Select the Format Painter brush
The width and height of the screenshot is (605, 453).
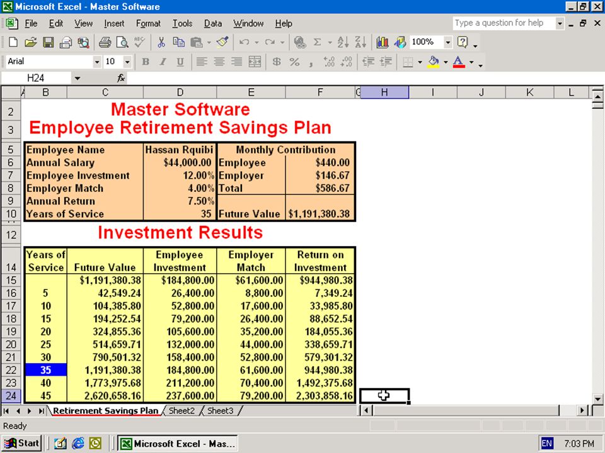click(x=222, y=42)
